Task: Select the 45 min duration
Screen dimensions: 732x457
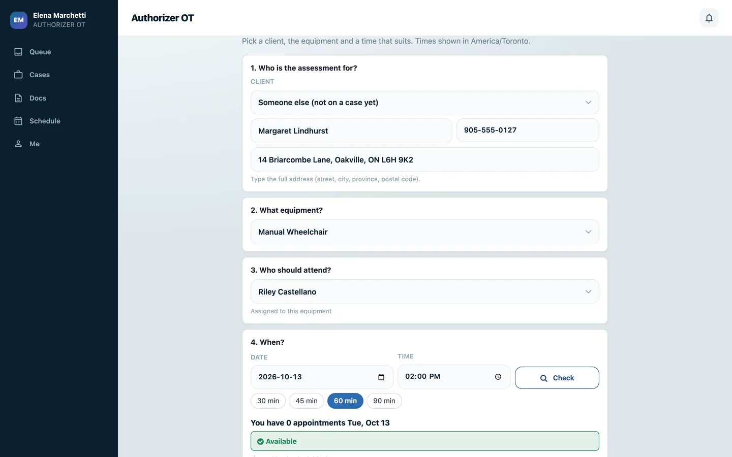Action: 307,401
